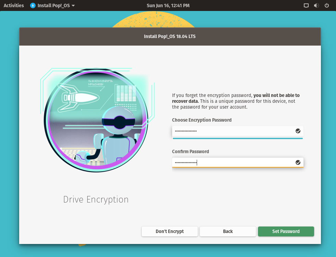This screenshot has width=336, height=257.
Task: Go back with the Back button
Action: pos(228,231)
